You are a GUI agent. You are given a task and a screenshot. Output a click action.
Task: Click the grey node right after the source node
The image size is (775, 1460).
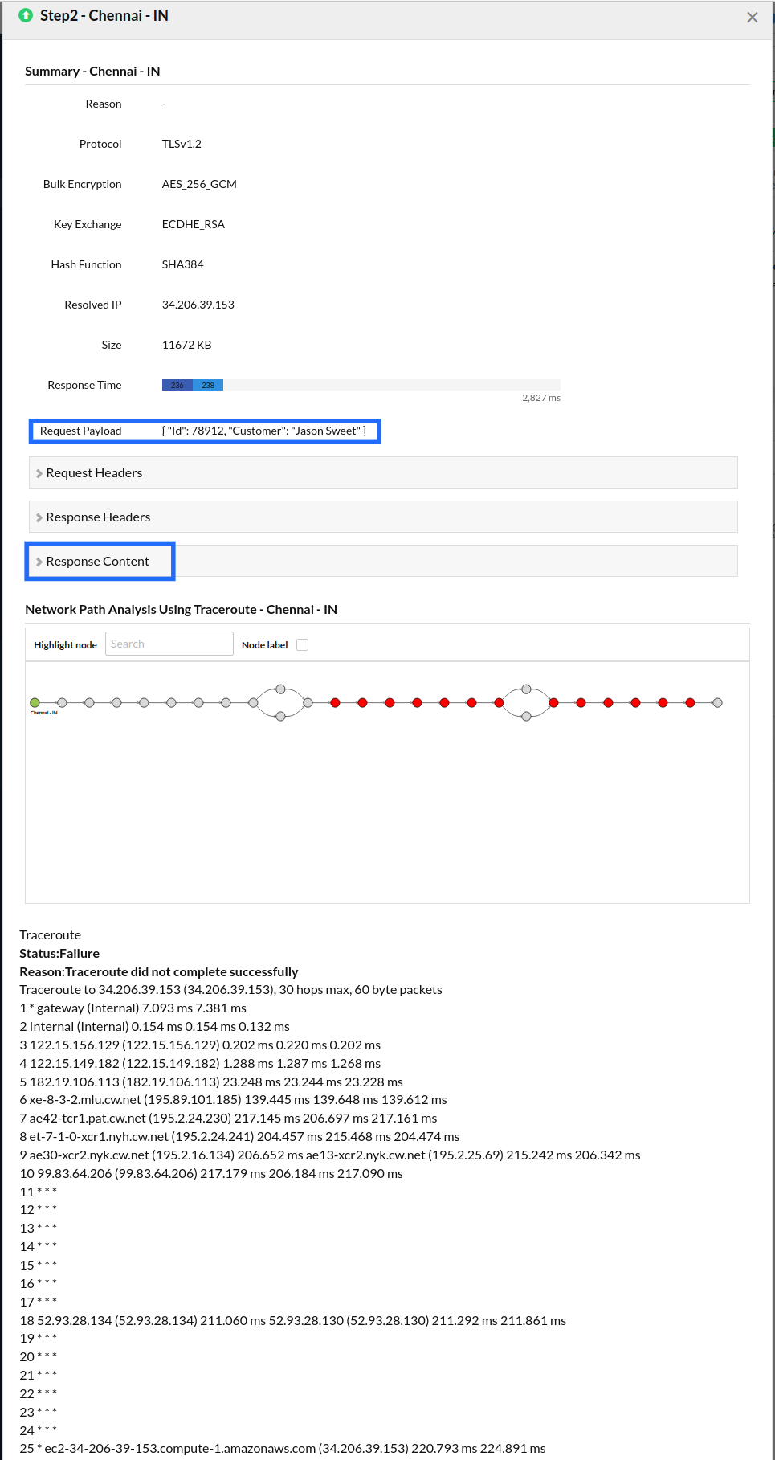click(62, 703)
